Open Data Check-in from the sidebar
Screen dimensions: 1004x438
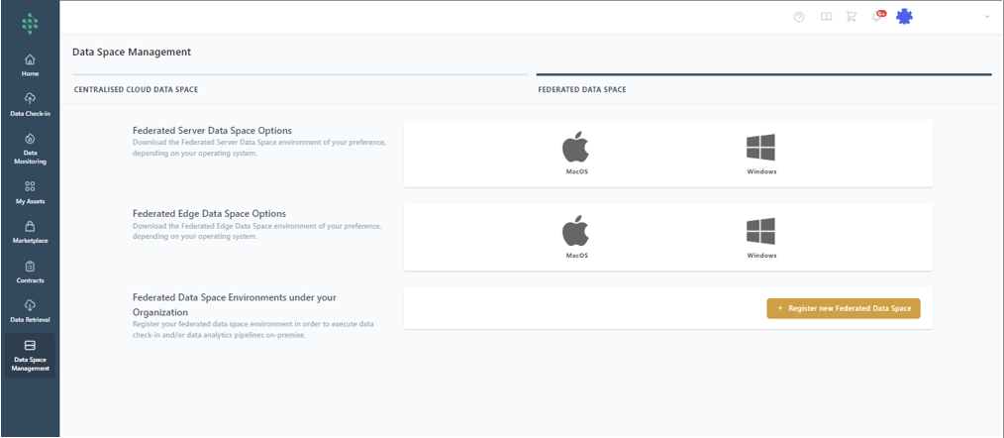coord(30,104)
